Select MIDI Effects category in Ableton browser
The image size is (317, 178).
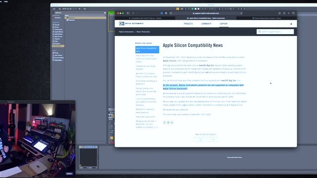coord(58,34)
